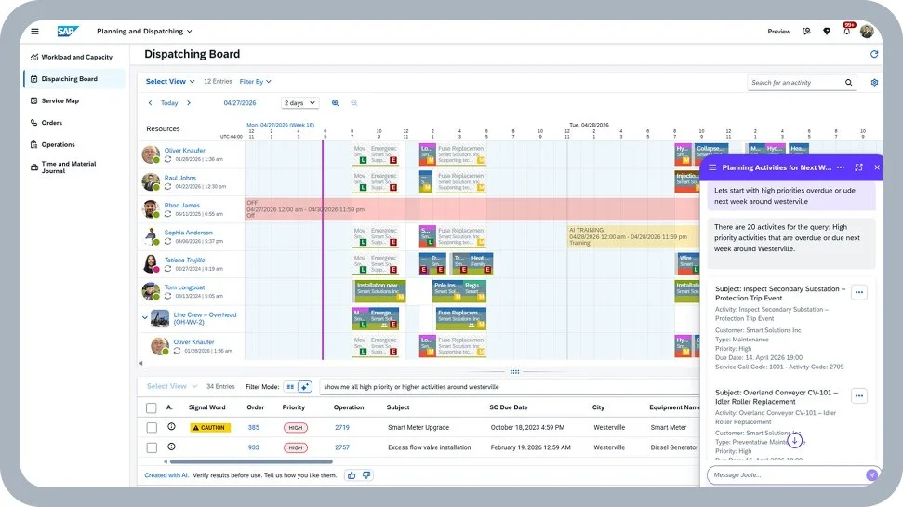Click the AI TRAINING block for Sophia Anderson

633,236
